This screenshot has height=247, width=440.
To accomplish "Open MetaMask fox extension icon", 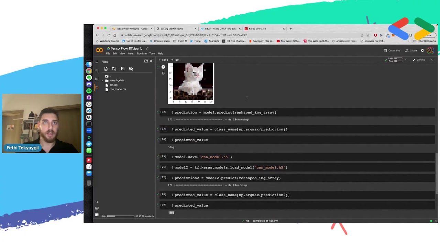I will point(393,35).
